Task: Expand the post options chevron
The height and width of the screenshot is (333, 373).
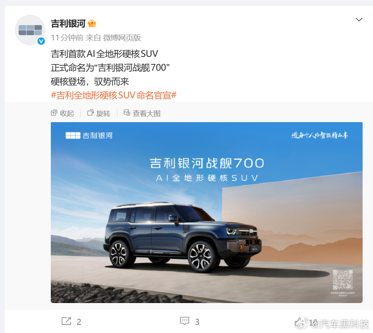Action: click(x=359, y=20)
